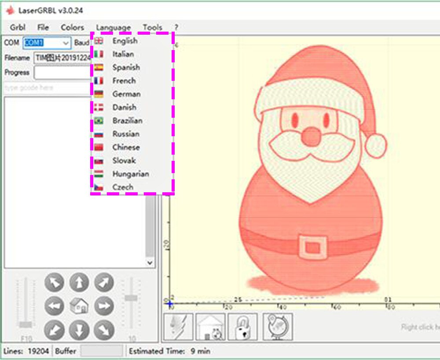440x360 pixels.
Task: Click the jog up-left diagonal arrow
Action: click(54, 282)
